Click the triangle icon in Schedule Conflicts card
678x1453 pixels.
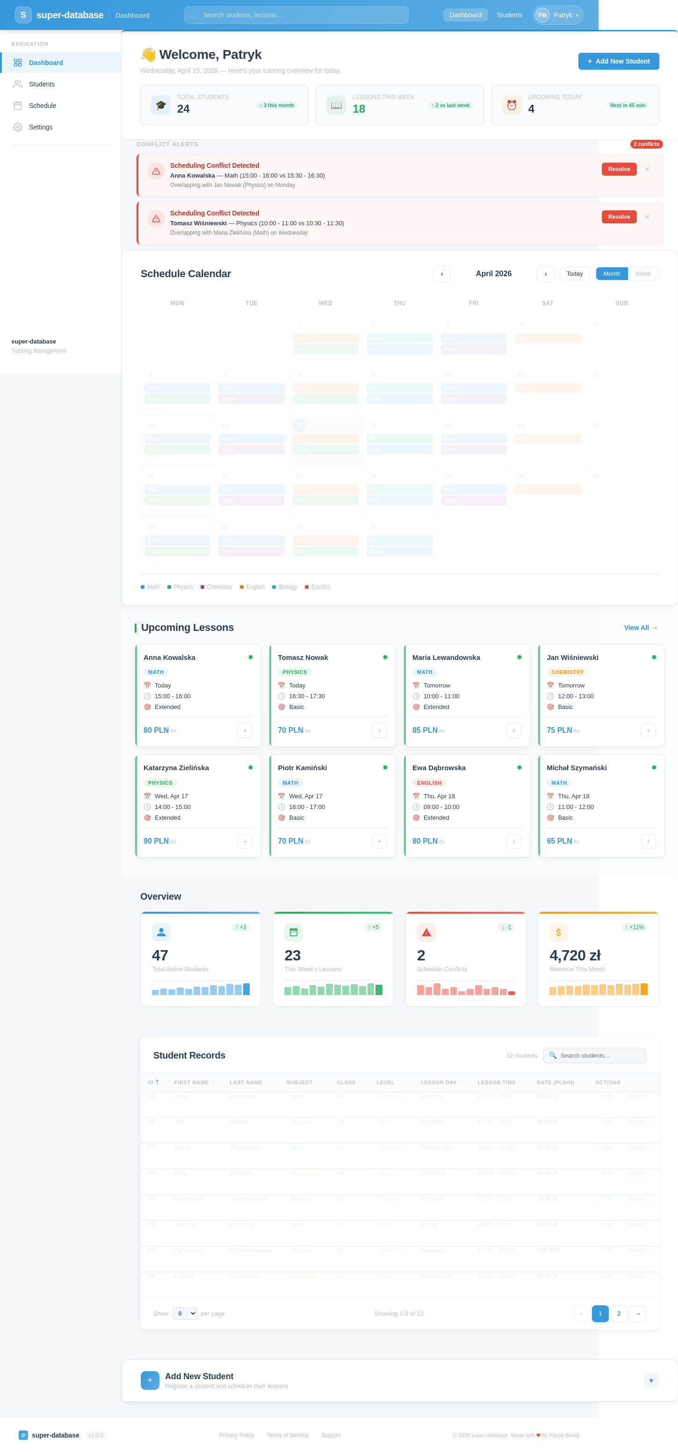(x=426, y=932)
